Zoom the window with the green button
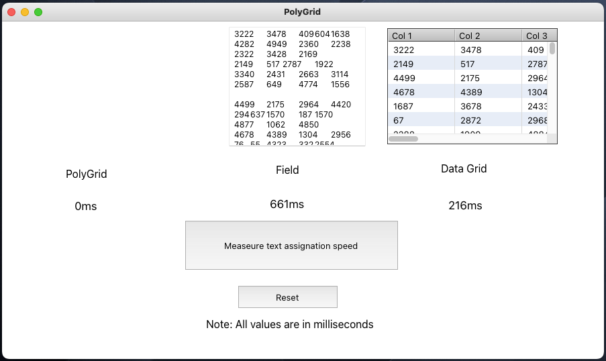The height and width of the screenshot is (361, 606). coord(38,12)
